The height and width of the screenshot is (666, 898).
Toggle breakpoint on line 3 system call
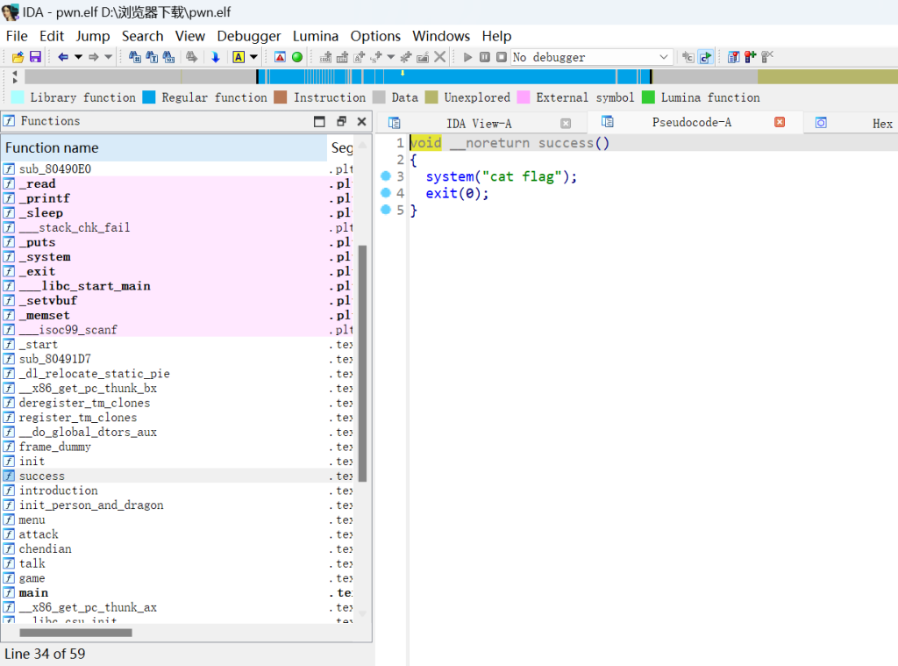(x=385, y=176)
